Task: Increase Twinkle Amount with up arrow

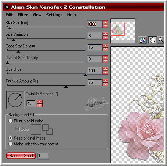Action: 105,81
